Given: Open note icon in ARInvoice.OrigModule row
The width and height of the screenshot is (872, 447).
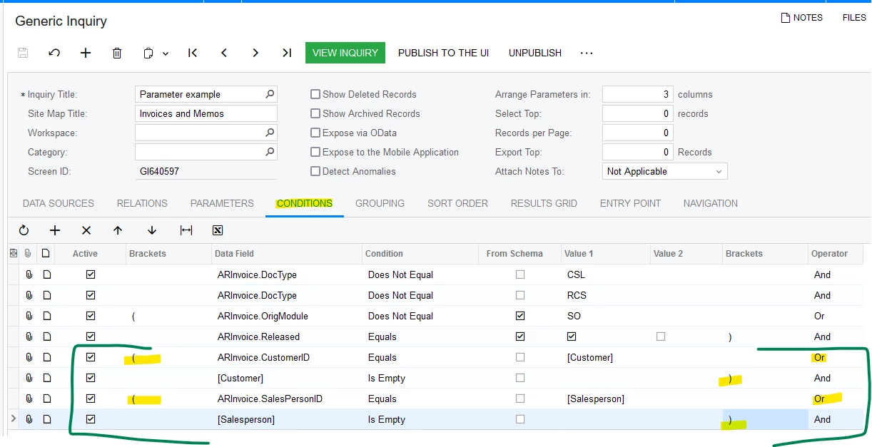Looking at the screenshot, I should (46, 316).
